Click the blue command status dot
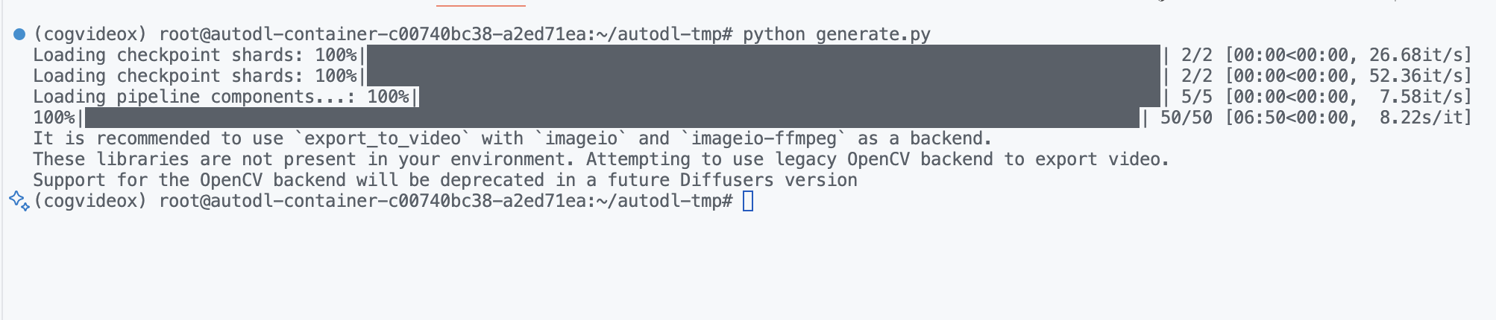 [20, 33]
